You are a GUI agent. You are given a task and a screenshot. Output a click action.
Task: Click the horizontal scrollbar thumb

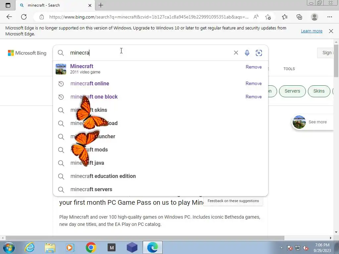point(145,238)
